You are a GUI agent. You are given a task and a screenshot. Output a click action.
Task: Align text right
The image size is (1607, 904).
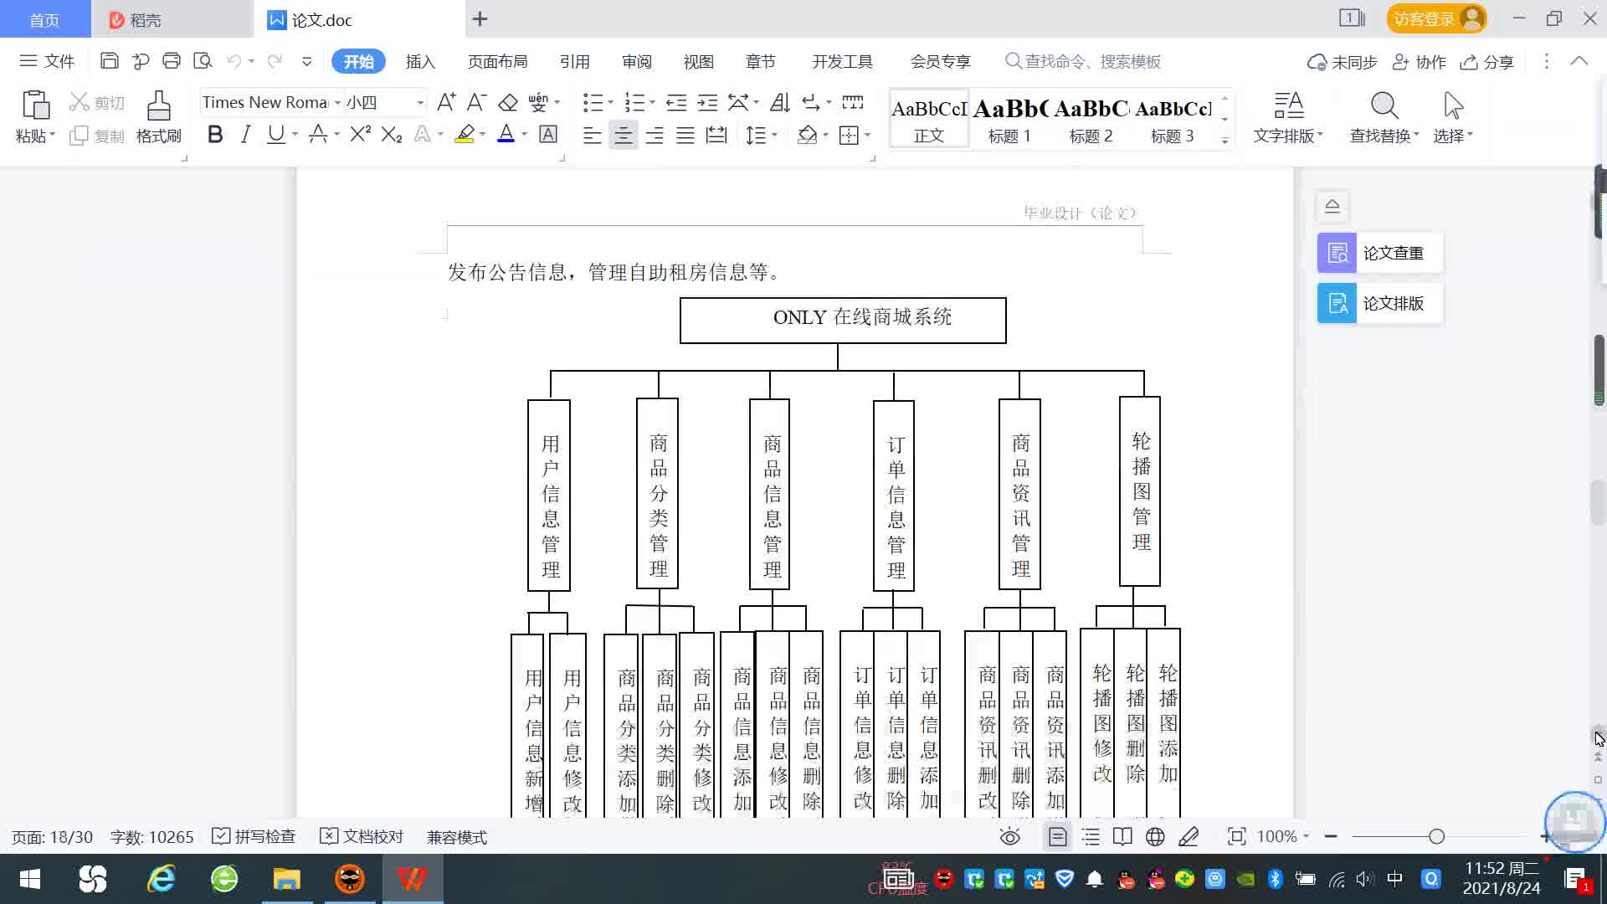point(655,135)
